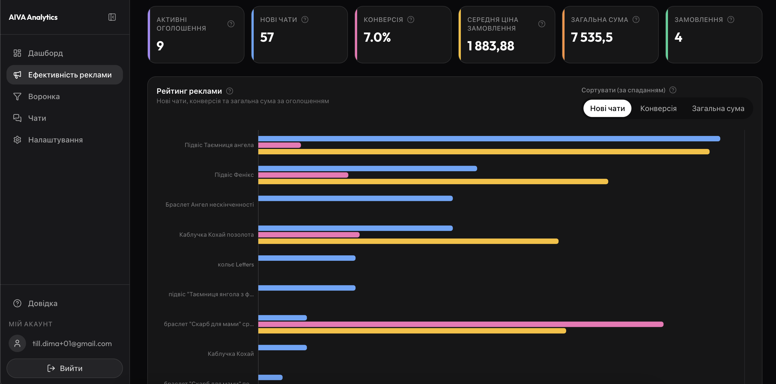Click the кольє Letters chart label

(236, 264)
